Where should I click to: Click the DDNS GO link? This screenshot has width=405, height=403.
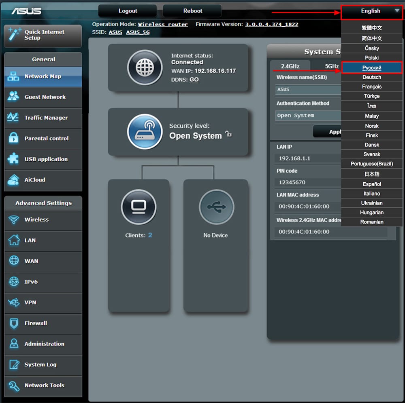click(x=194, y=79)
